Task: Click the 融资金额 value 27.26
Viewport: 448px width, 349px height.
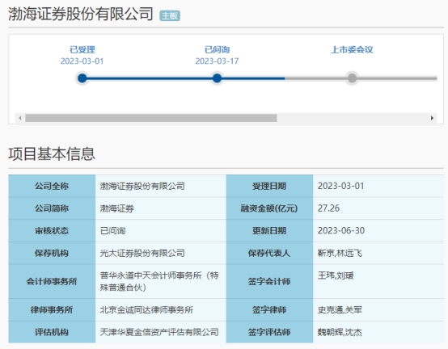Action: (x=328, y=208)
